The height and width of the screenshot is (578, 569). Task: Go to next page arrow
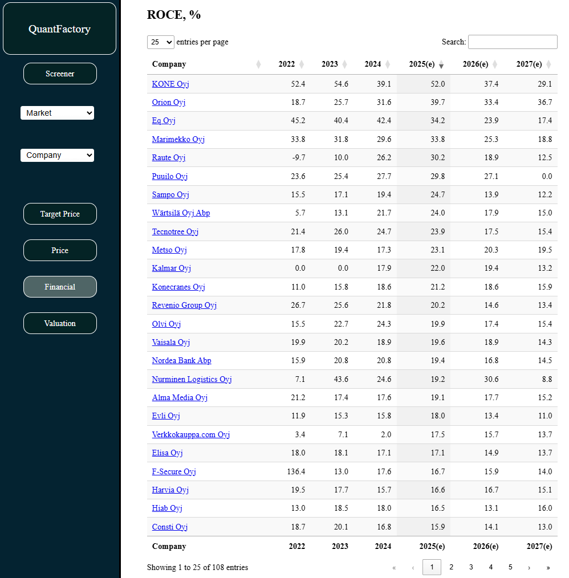(529, 567)
